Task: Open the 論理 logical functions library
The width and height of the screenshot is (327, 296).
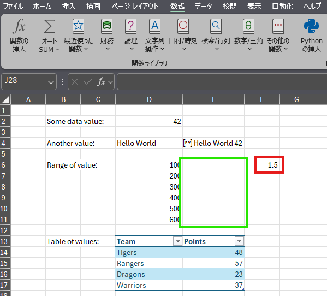Action: [131, 35]
